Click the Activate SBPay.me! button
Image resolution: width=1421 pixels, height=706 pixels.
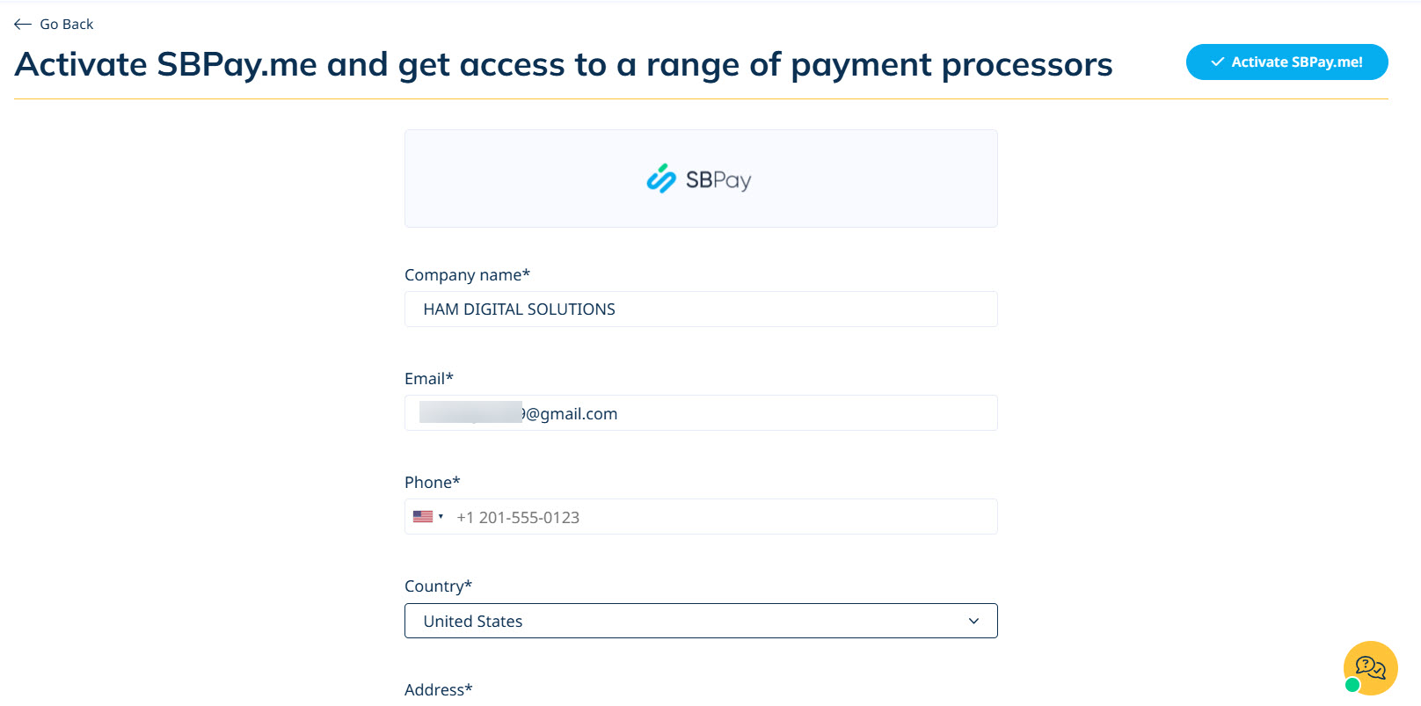1286,62
